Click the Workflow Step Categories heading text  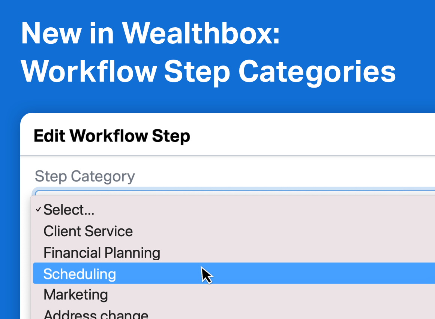[208, 72]
